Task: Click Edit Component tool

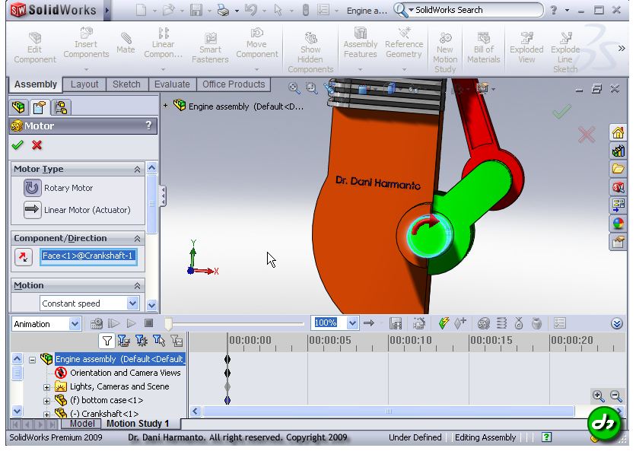Action: click(x=35, y=48)
